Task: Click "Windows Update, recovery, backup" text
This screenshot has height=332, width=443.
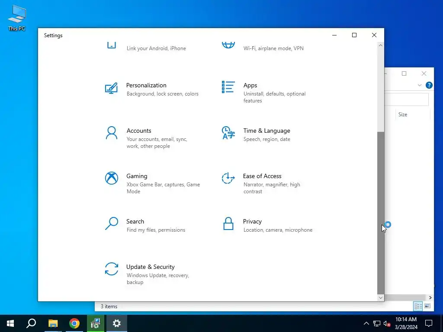Action: 157,279
